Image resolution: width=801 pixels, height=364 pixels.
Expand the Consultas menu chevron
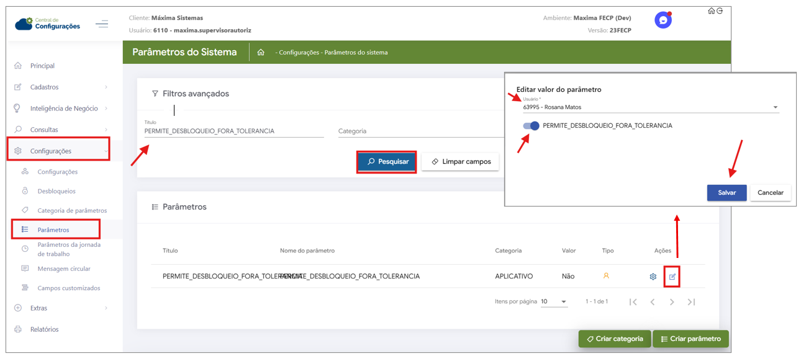click(106, 130)
